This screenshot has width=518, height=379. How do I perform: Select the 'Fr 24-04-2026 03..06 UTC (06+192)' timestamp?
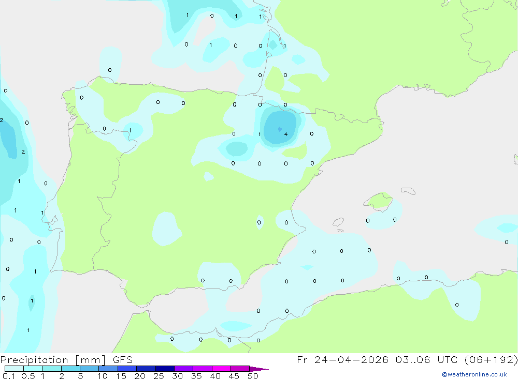click(407, 360)
